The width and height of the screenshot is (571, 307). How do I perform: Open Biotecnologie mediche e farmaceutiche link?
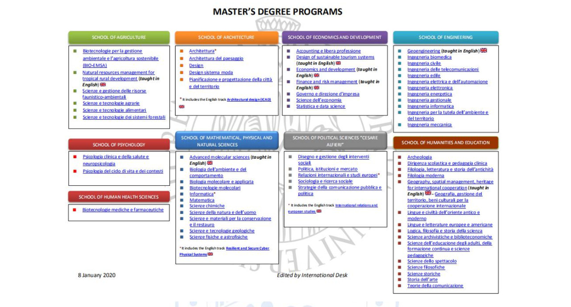point(123,209)
